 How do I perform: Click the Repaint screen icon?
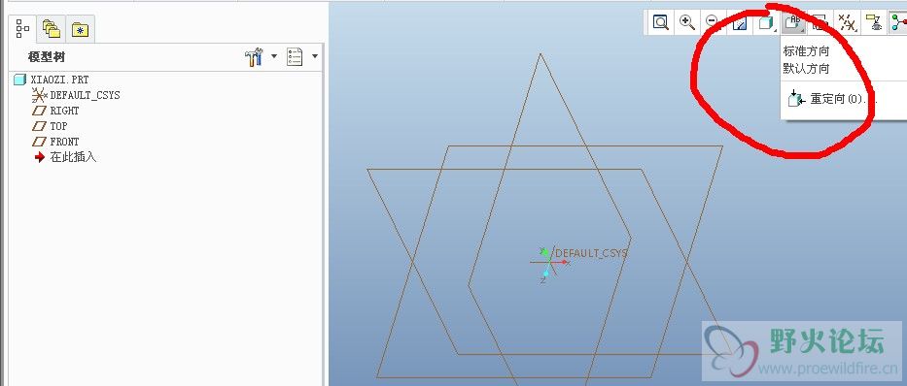click(739, 22)
